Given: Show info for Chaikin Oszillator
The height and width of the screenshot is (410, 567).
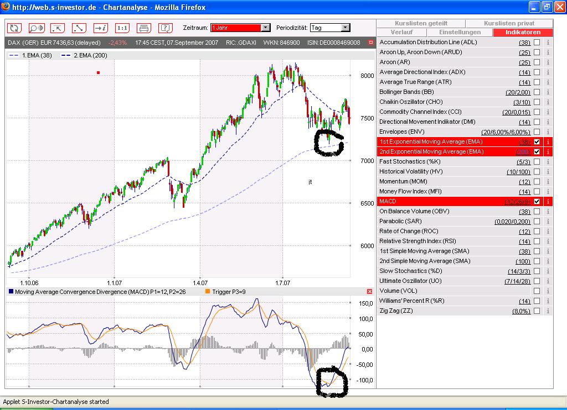Looking at the screenshot, I should [x=548, y=102].
